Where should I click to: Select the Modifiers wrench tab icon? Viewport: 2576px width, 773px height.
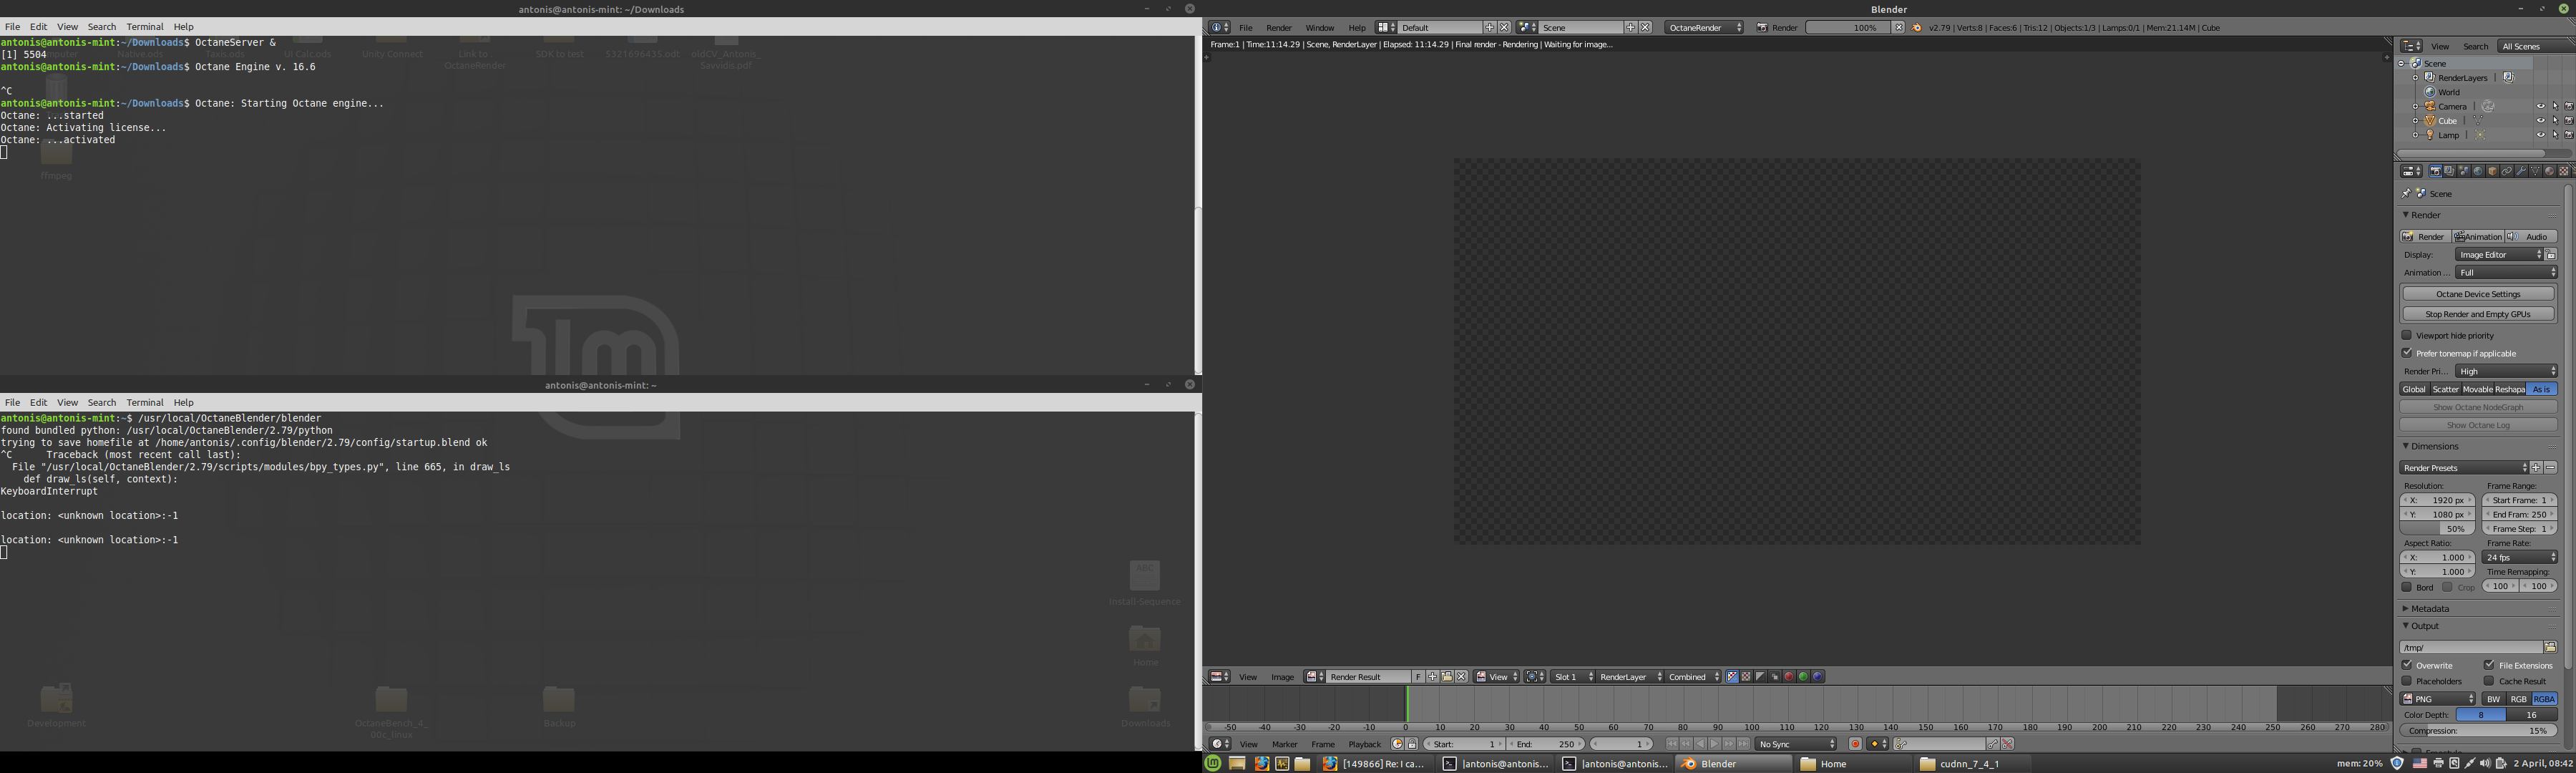[x=2521, y=171]
